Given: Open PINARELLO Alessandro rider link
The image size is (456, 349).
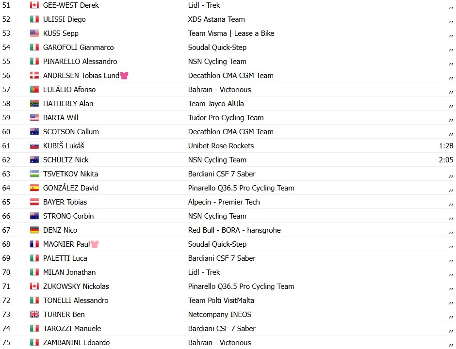Looking at the screenshot, I should pyautogui.click(x=80, y=61).
